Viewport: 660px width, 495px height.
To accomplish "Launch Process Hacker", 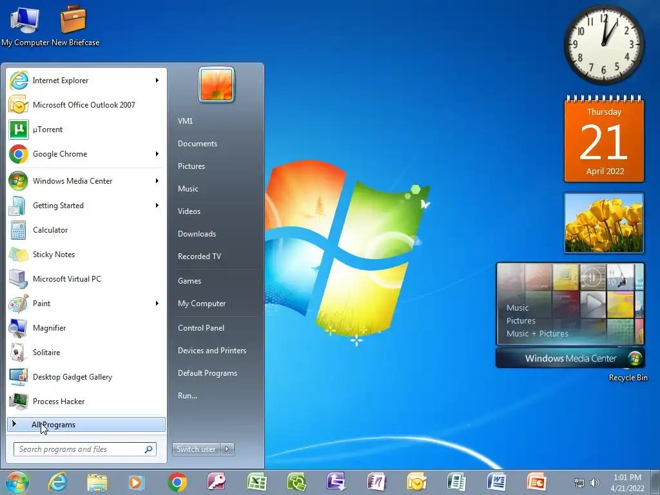I will click(86, 401).
